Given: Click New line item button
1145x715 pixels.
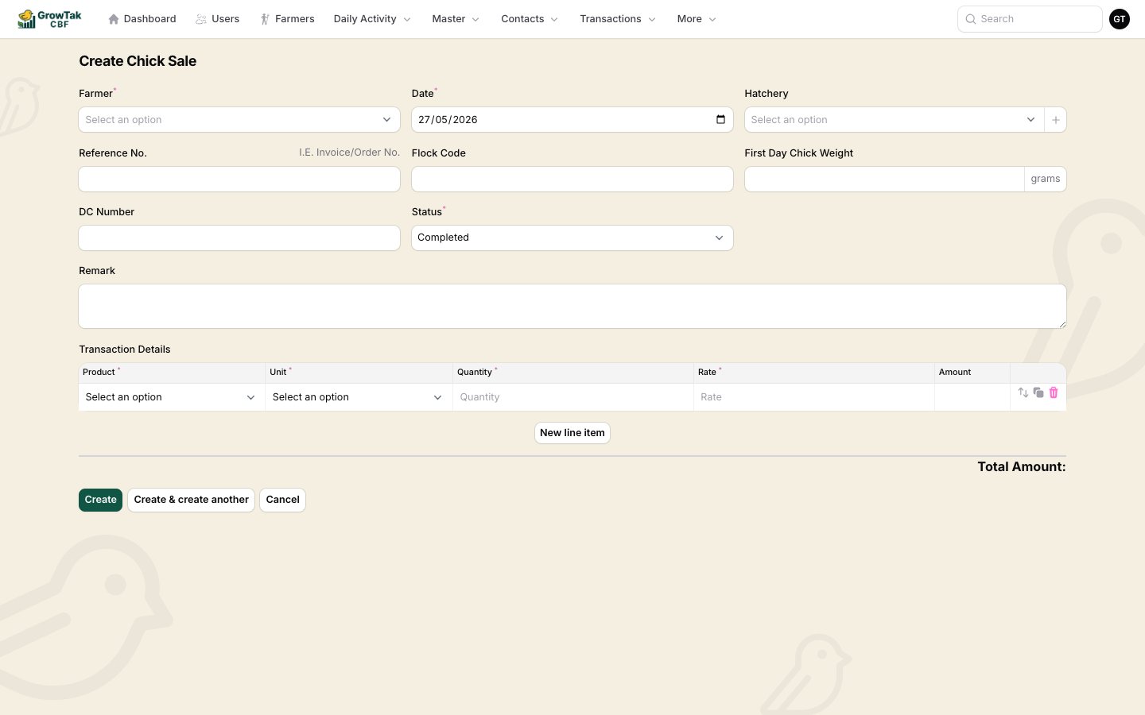Looking at the screenshot, I should (572, 433).
